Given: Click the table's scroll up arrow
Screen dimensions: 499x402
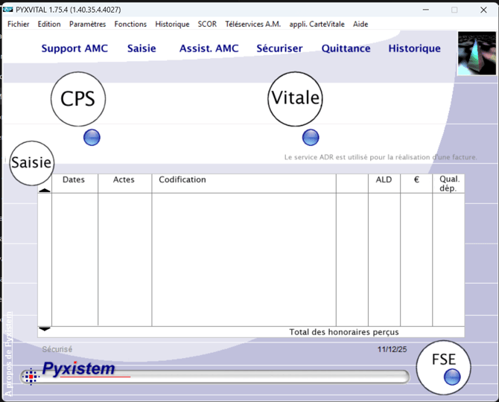Looking at the screenshot, I should pyautogui.click(x=45, y=190).
